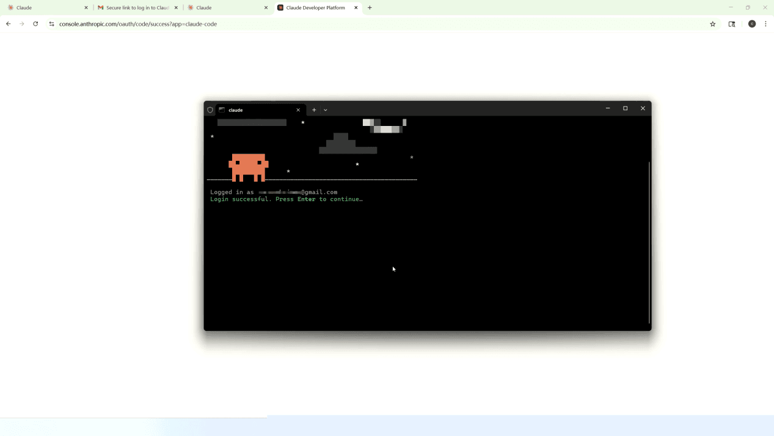Open a new browser tab
774x436 pixels.
point(370,8)
